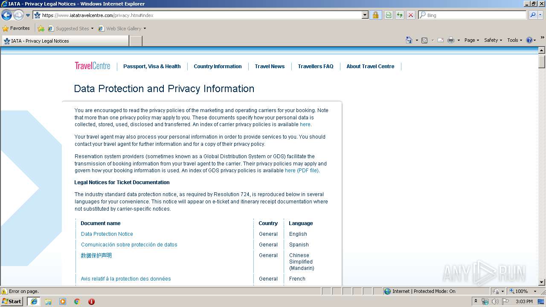Click the RSS Feeds icon

pos(424,40)
